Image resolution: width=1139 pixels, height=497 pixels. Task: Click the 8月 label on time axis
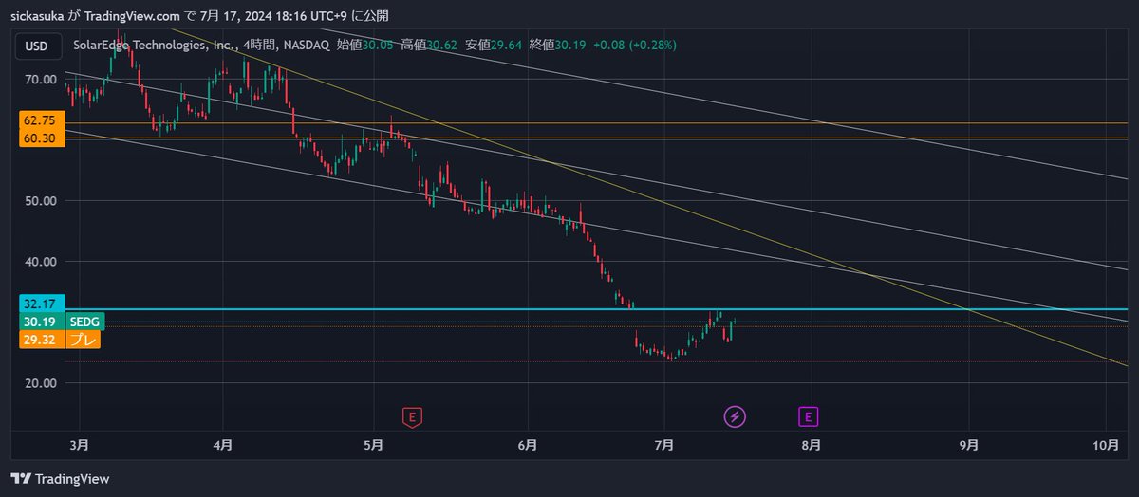coord(811,444)
